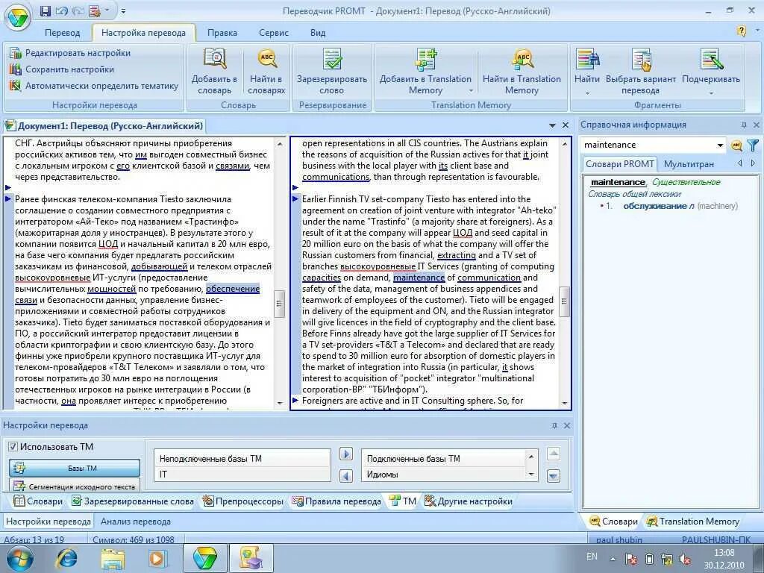Pin the Справочная информация panel
Screen dimensions: 764x573
click(744, 125)
